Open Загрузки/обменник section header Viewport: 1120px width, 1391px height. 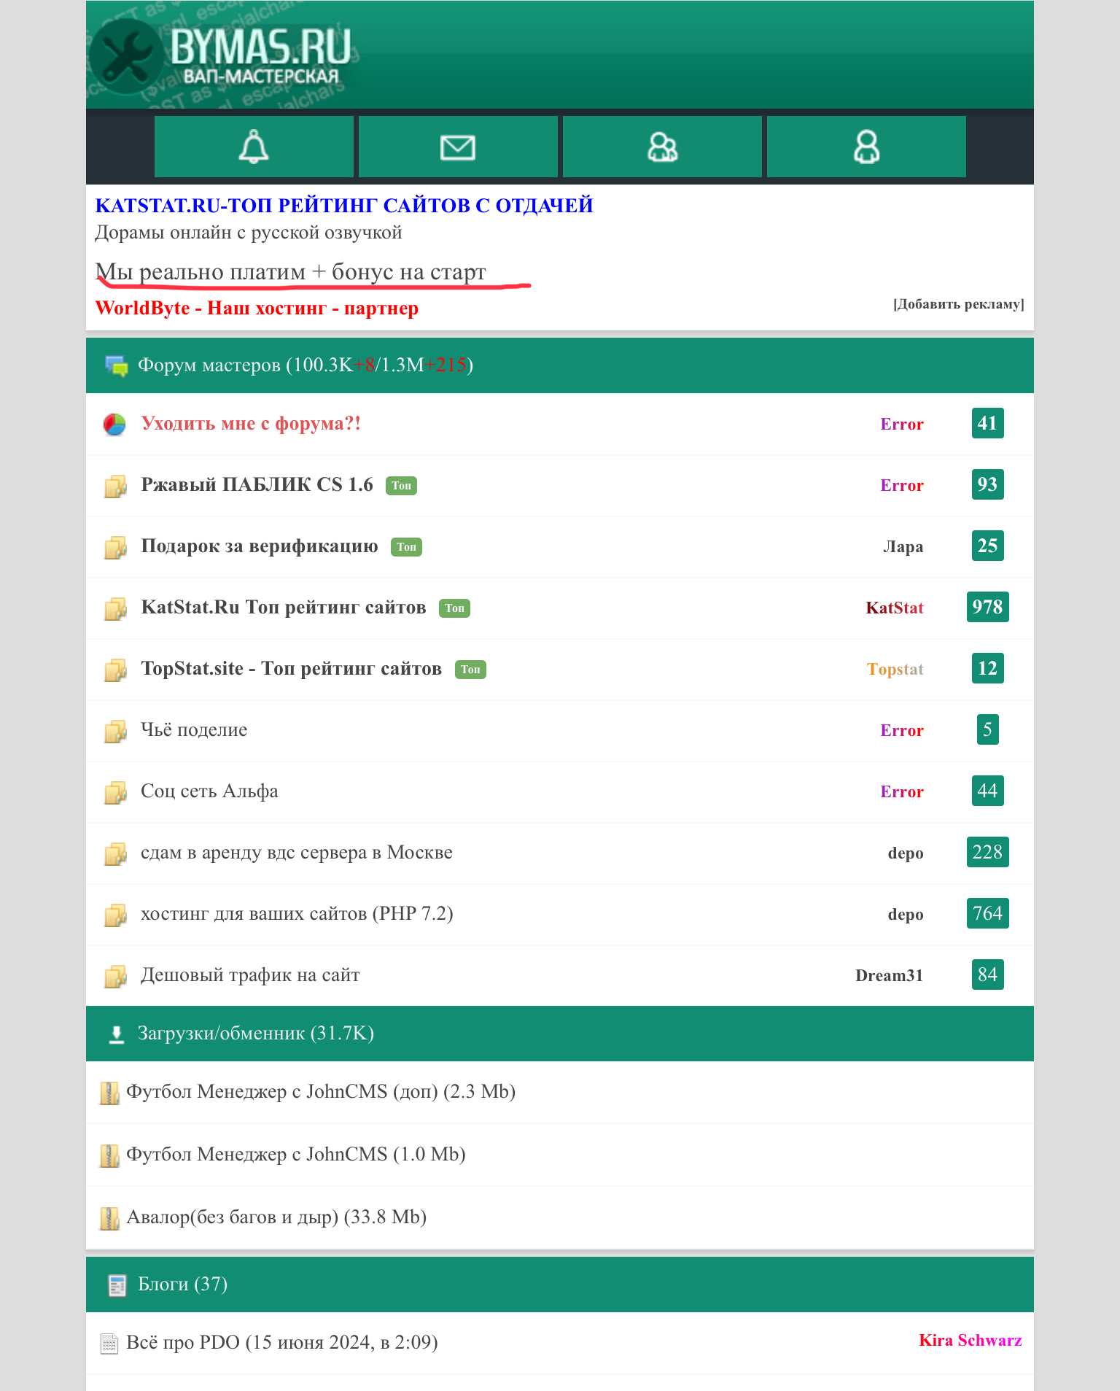point(255,1034)
